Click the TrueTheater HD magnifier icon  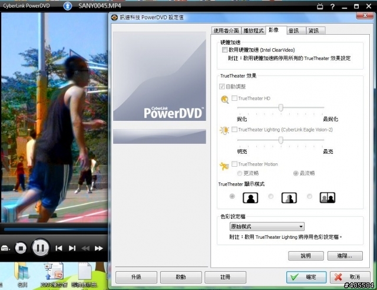224,100
